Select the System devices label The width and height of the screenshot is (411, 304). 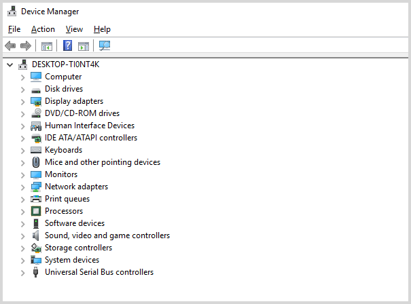[72, 260]
